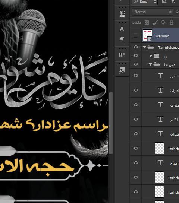Show the warning layer visibility box
179x203 pixels.
tap(136, 35)
